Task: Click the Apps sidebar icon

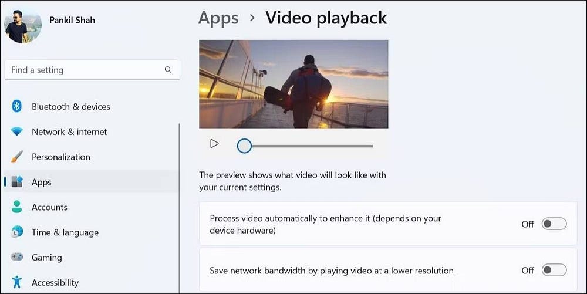Action: pos(17,182)
